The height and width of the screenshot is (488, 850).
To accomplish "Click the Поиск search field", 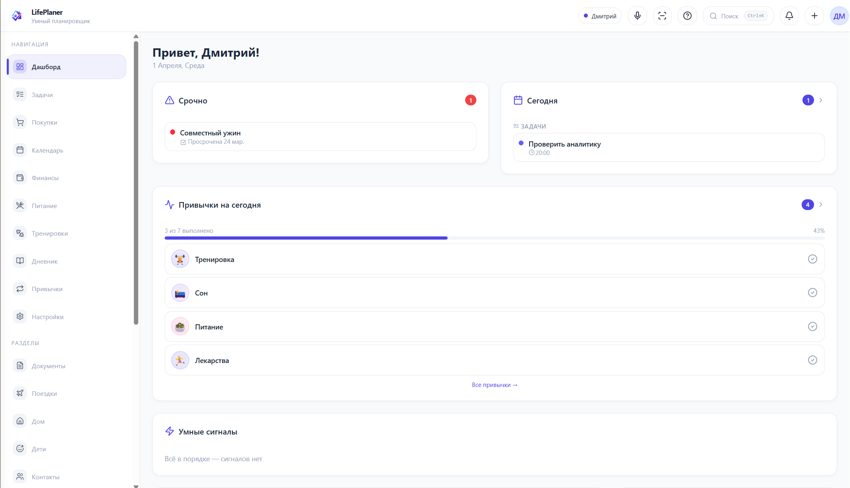I will coord(729,16).
